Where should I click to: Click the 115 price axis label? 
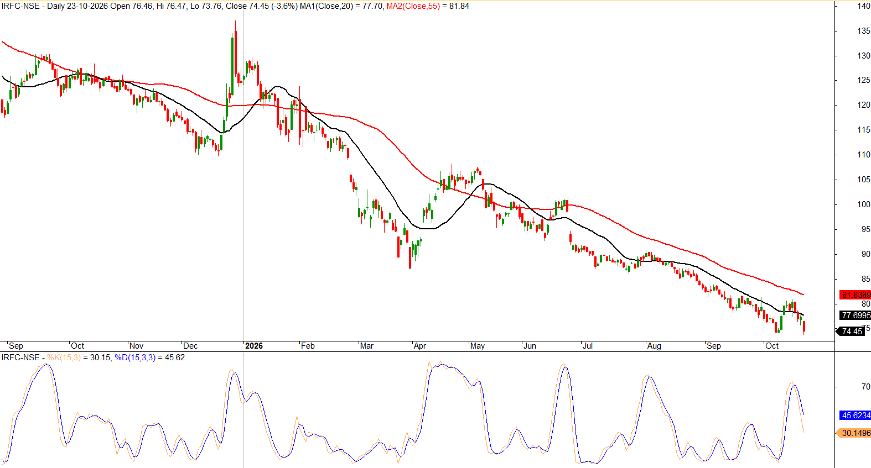[864, 130]
